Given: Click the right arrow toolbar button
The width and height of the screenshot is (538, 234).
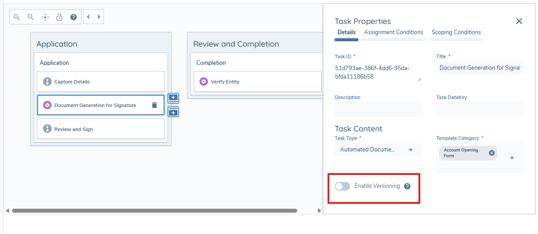Looking at the screenshot, I should point(99,17).
